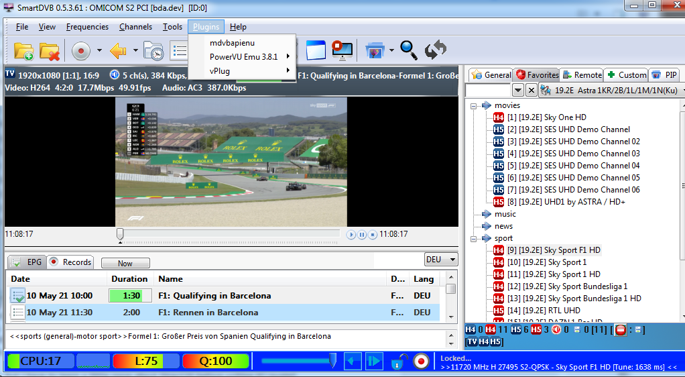Open the File menu
The image size is (685, 377).
tap(22, 27)
